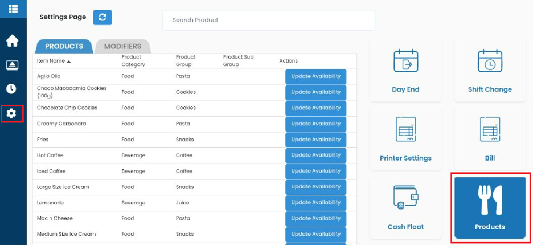Open the Day End tile
533x246 pixels.
(405, 72)
